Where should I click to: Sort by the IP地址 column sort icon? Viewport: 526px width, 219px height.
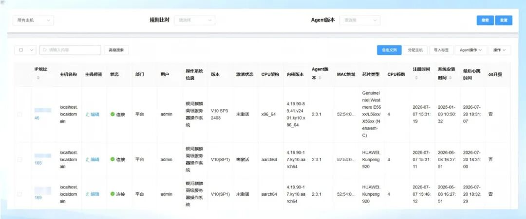[x=38, y=78]
